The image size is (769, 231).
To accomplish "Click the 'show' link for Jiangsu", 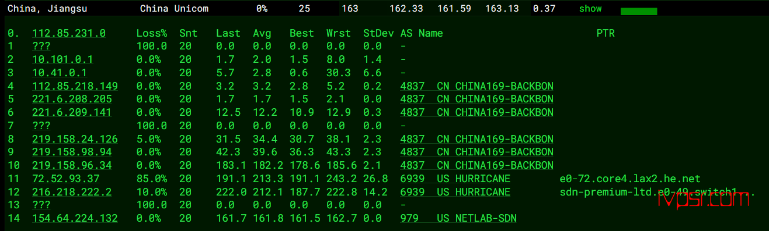I will tap(590, 9).
